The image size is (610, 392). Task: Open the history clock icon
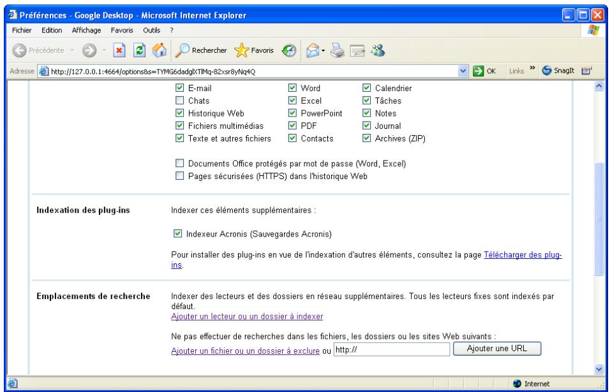pyautogui.click(x=288, y=50)
